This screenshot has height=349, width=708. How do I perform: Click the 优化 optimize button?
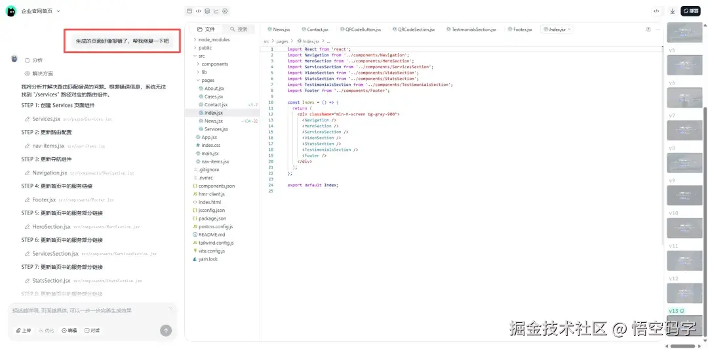click(x=47, y=331)
